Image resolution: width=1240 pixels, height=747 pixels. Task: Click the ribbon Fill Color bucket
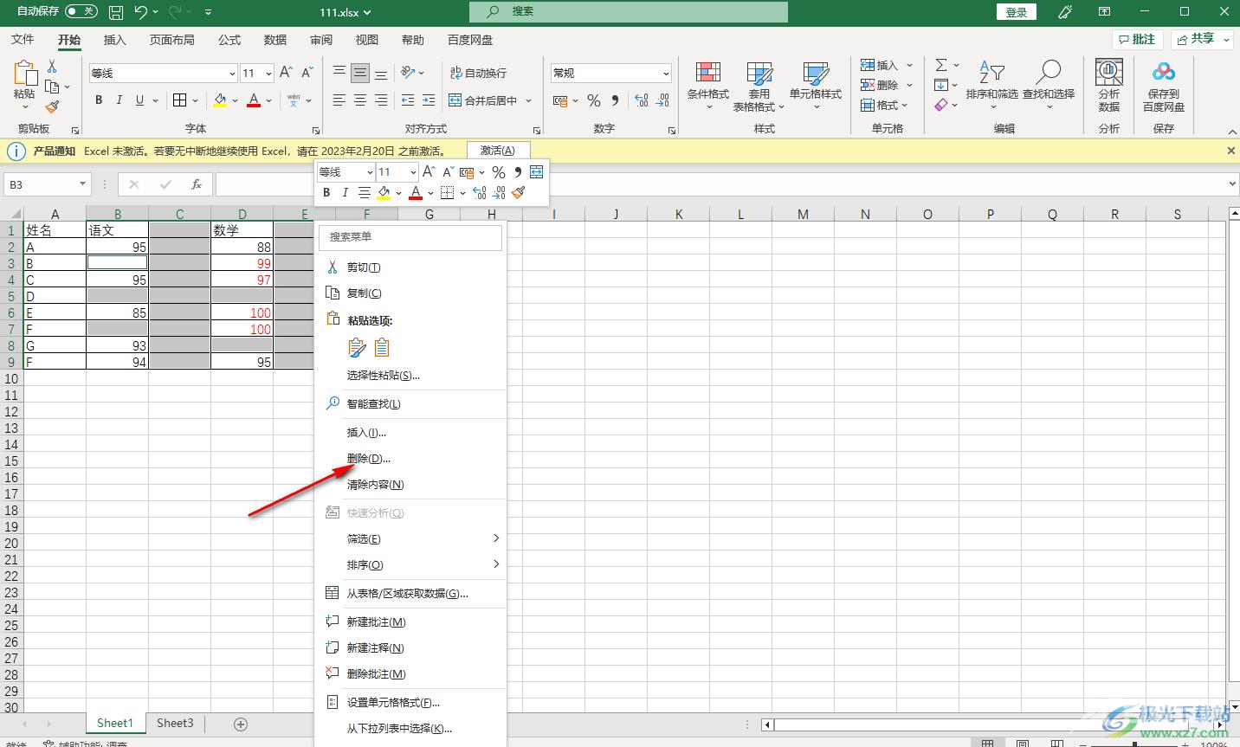(220, 100)
